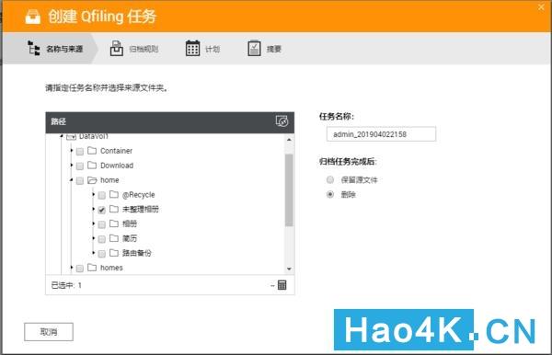Check the 相册 folder checkbox
The width and height of the screenshot is (552, 355).
click(x=102, y=224)
